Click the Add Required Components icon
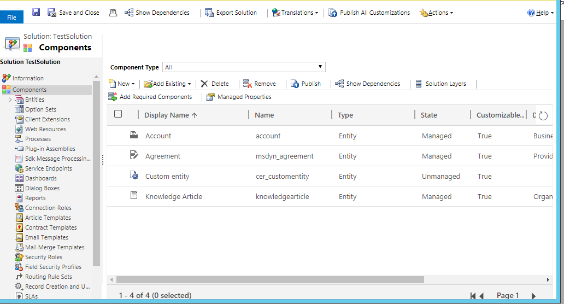The image size is (564, 304). [x=113, y=97]
